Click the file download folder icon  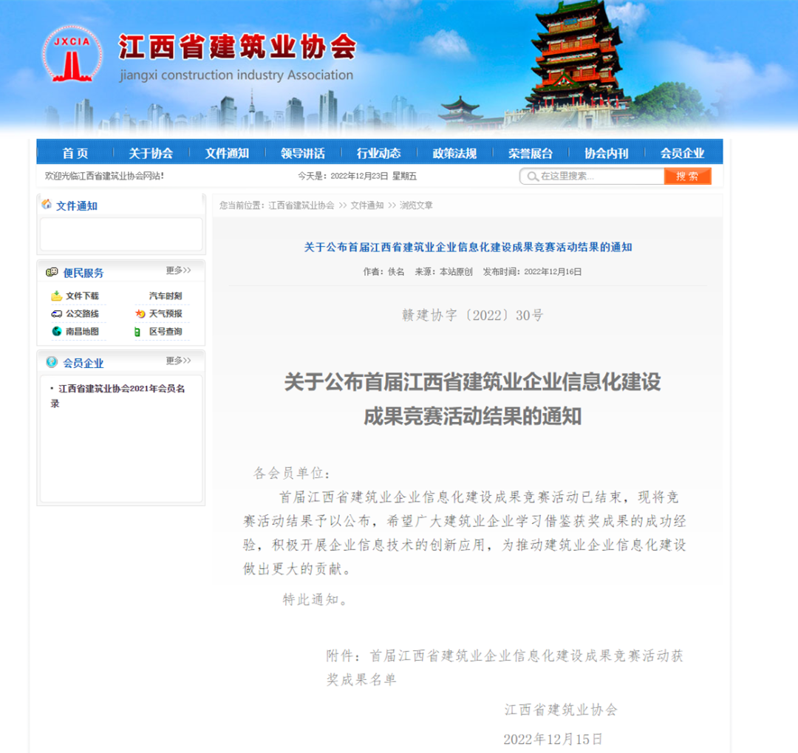coord(56,296)
